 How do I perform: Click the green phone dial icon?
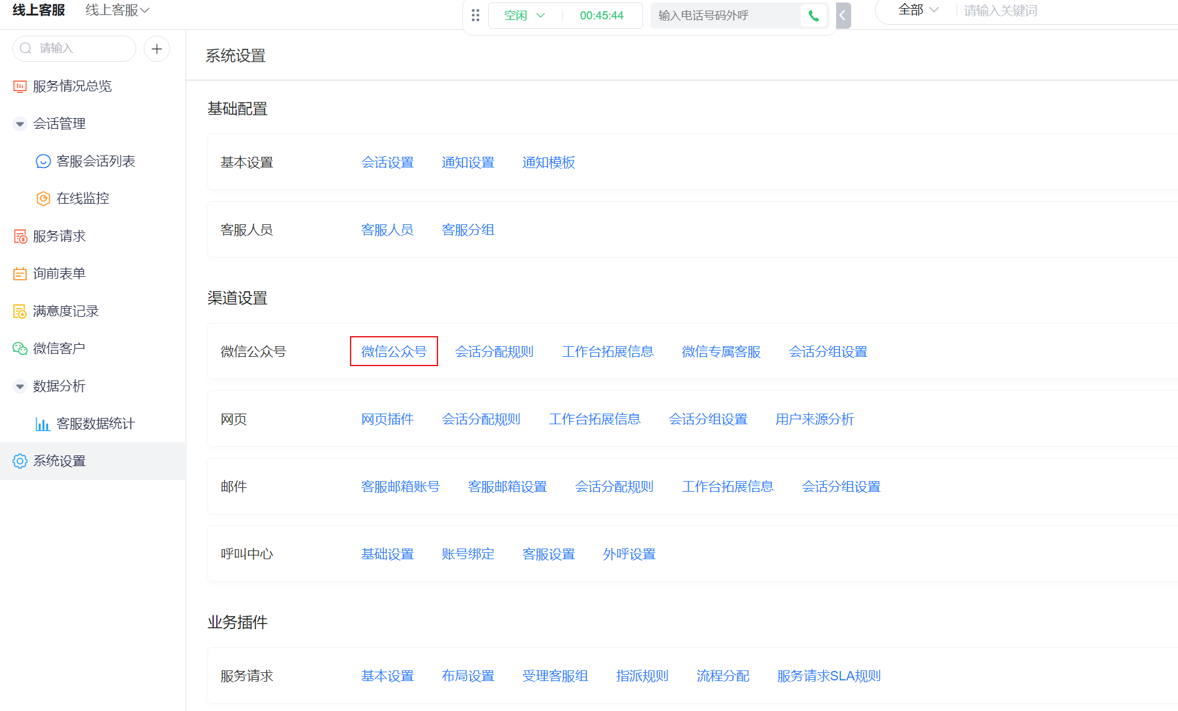click(x=814, y=16)
